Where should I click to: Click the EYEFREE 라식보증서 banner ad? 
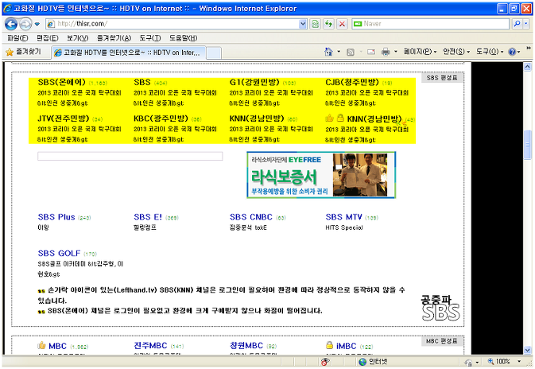321,175
